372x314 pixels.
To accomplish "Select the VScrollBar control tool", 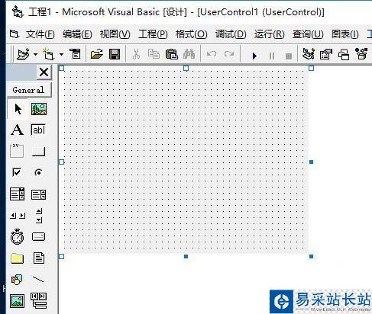I will (39, 216).
